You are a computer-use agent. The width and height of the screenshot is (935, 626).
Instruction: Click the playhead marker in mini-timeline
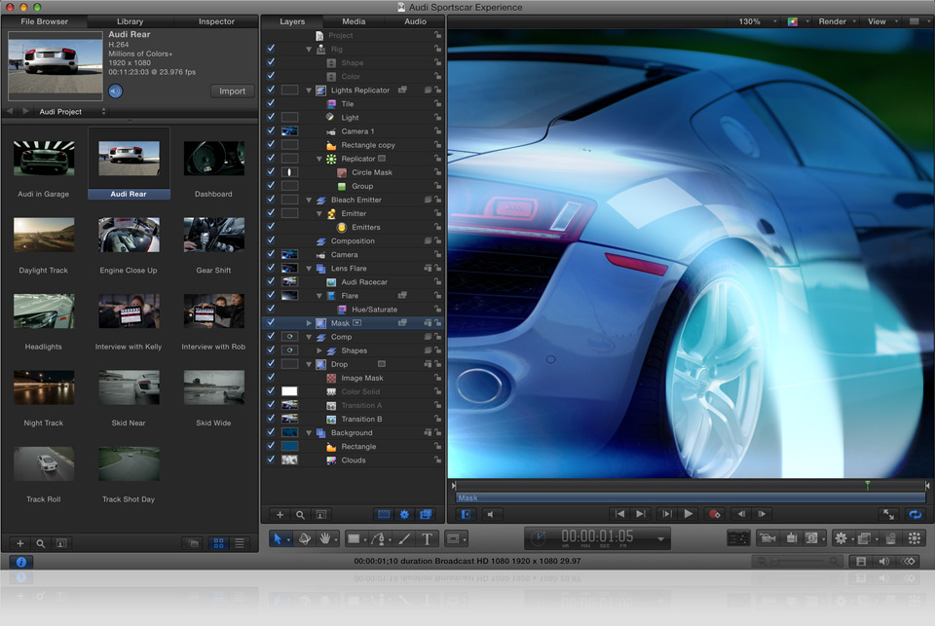(x=868, y=485)
